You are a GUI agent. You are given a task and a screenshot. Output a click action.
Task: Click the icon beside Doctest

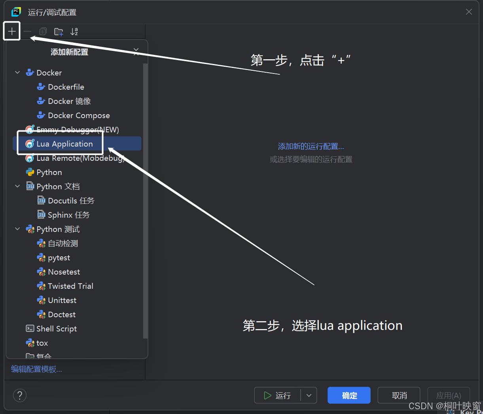42,314
